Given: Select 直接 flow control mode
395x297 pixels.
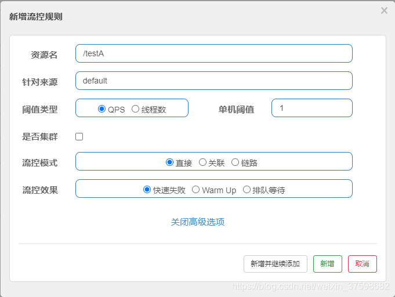Looking at the screenshot, I should click(x=169, y=162).
